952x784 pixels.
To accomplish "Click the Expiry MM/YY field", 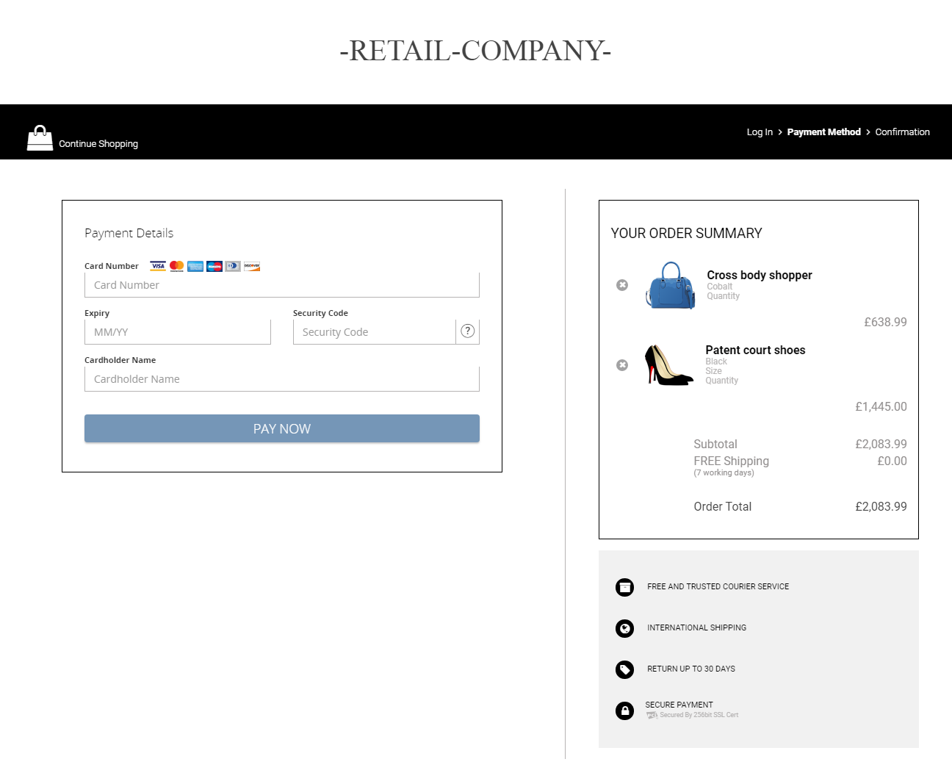I will pyautogui.click(x=177, y=332).
